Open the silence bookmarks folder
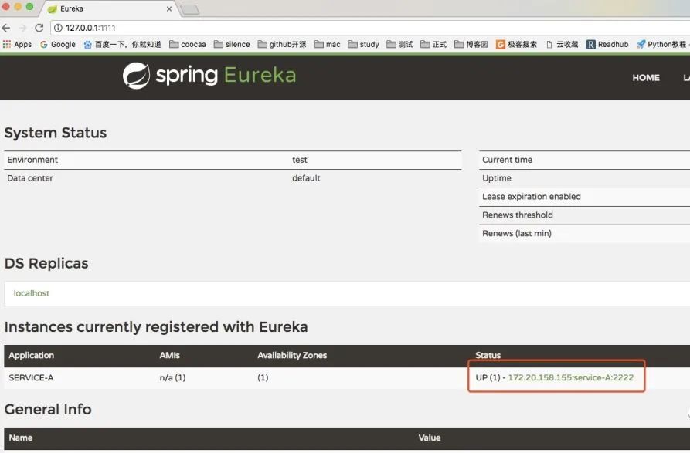The height and width of the screenshot is (453, 690). [232, 45]
